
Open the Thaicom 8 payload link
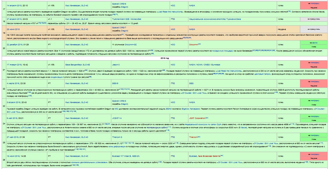pos(117,137)
